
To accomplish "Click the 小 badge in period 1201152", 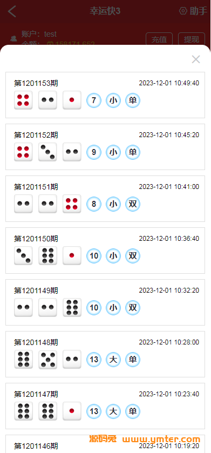I will (x=113, y=152).
